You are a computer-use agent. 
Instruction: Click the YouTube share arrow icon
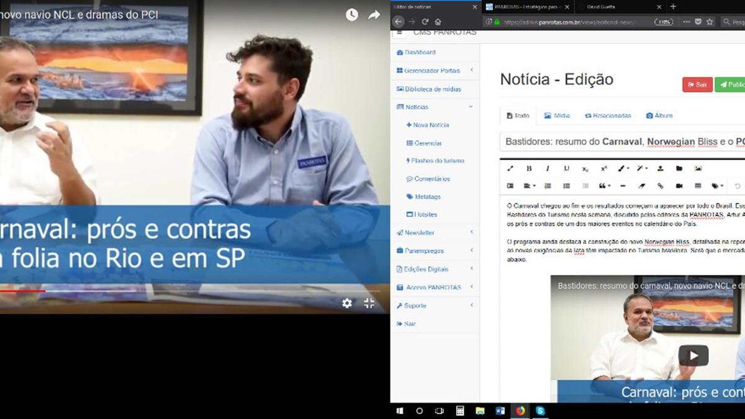click(374, 15)
